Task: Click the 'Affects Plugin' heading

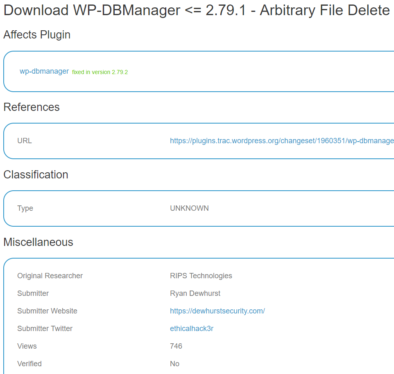Action: click(37, 35)
